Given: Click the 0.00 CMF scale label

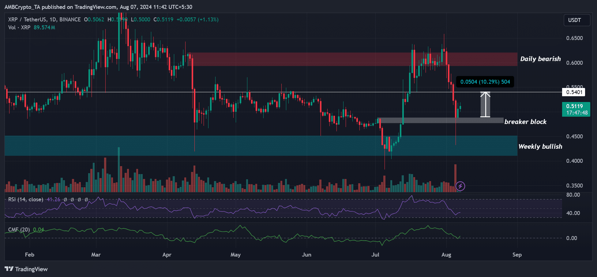Looking at the screenshot, I should [x=571, y=238].
